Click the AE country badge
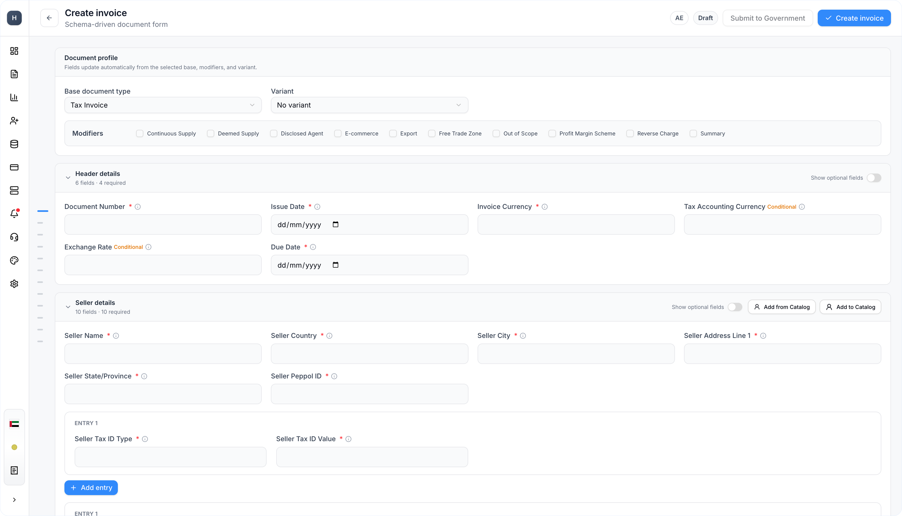This screenshot has height=516, width=902. click(x=679, y=18)
